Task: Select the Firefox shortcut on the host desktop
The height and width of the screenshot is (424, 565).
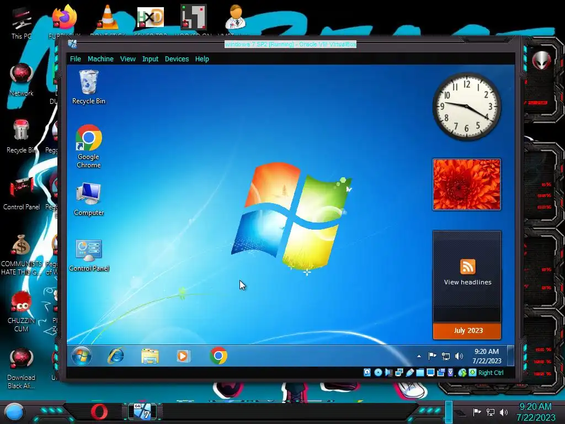Action: coord(64,18)
